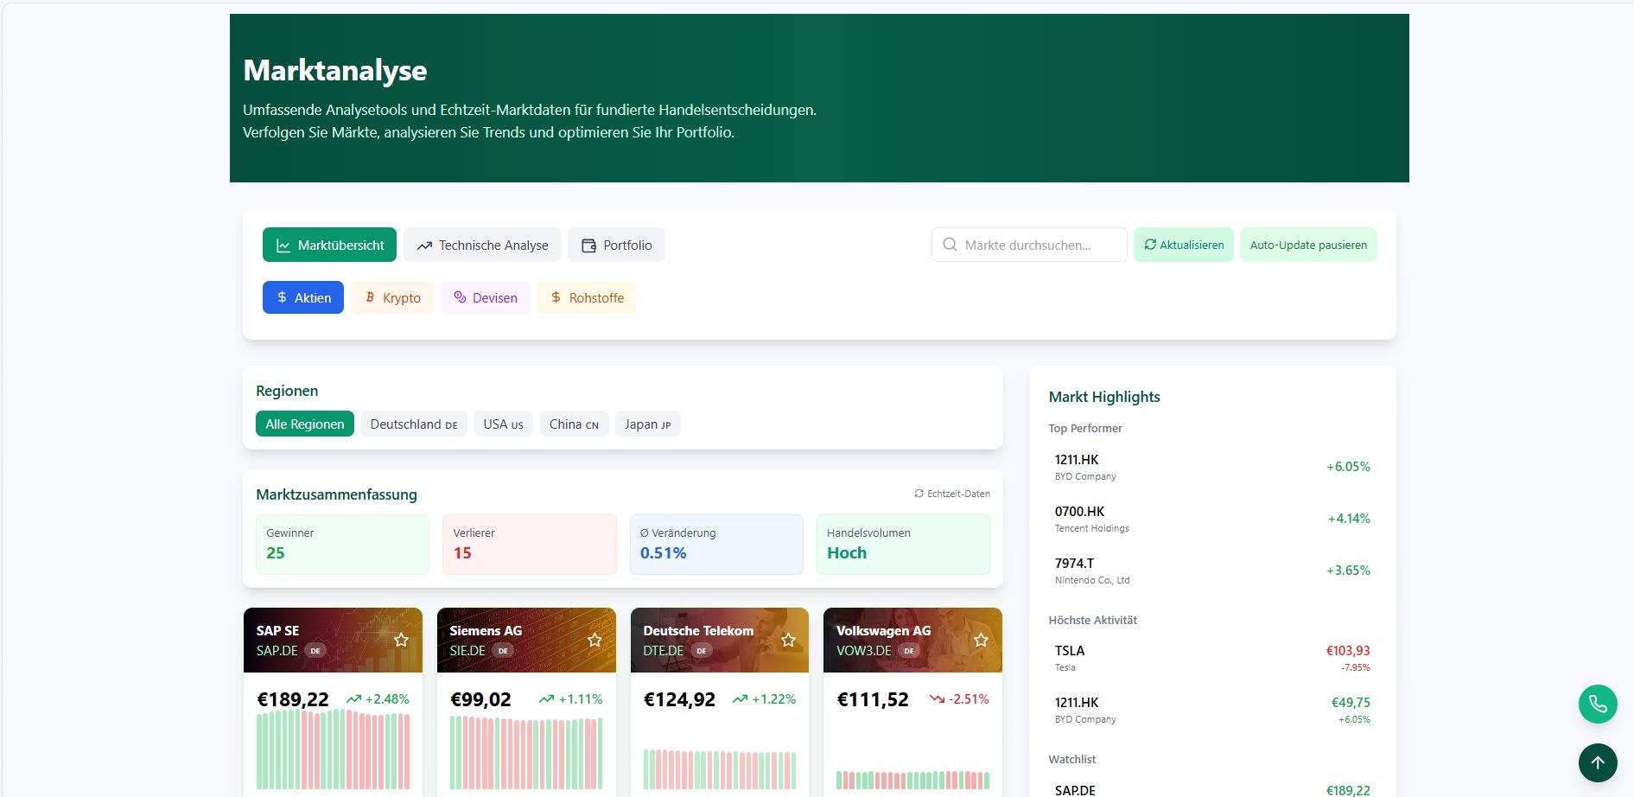Click the magnifier icon in search box
The height and width of the screenshot is (797, 1634).
click(950, 245)
